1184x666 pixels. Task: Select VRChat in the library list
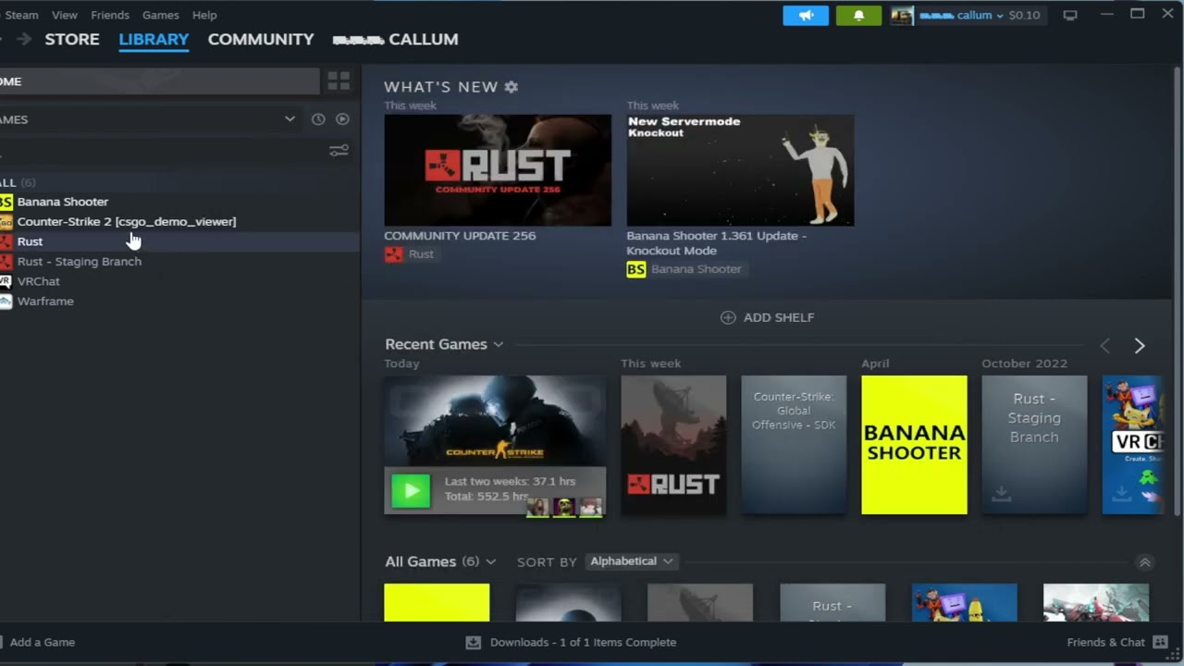tap(38, 281)
